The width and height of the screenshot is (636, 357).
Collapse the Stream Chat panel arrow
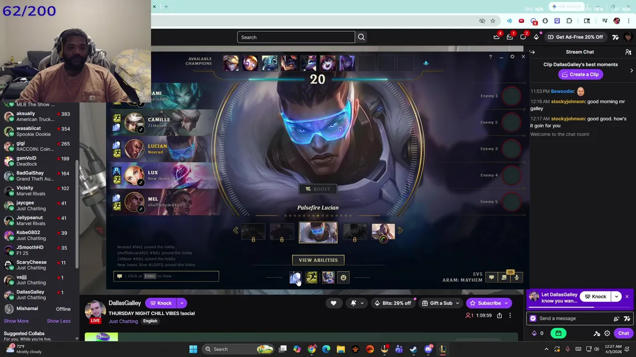tap(532, 52)
